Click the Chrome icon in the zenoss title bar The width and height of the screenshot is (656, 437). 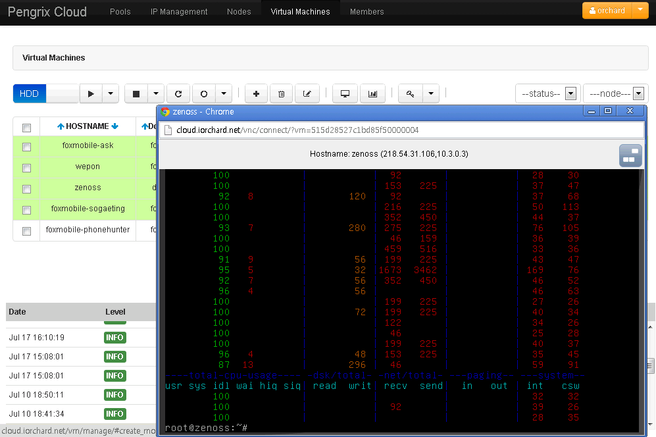tap(165, 112)
